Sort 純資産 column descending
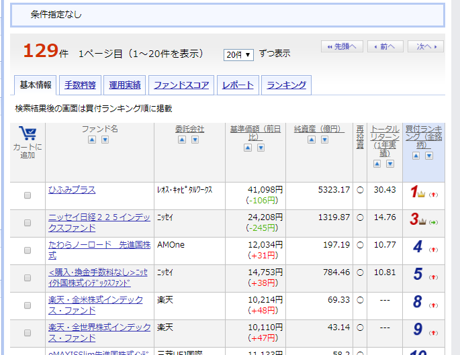Screen dimensions: 460x355 (x=325, y=140)
